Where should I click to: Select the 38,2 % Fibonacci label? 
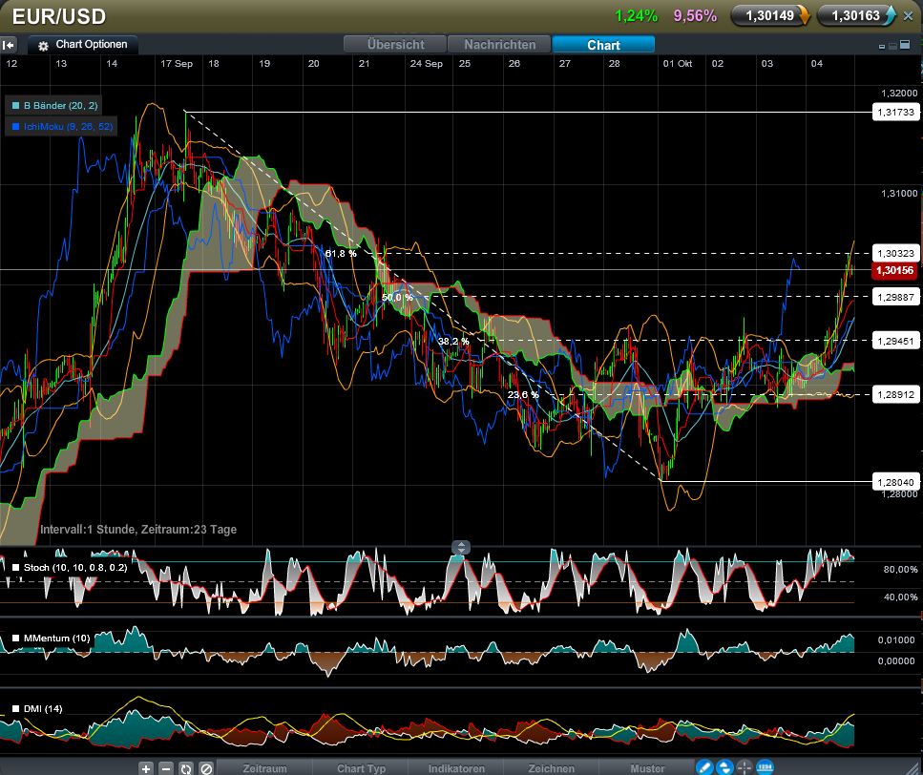tap(453, 342)
